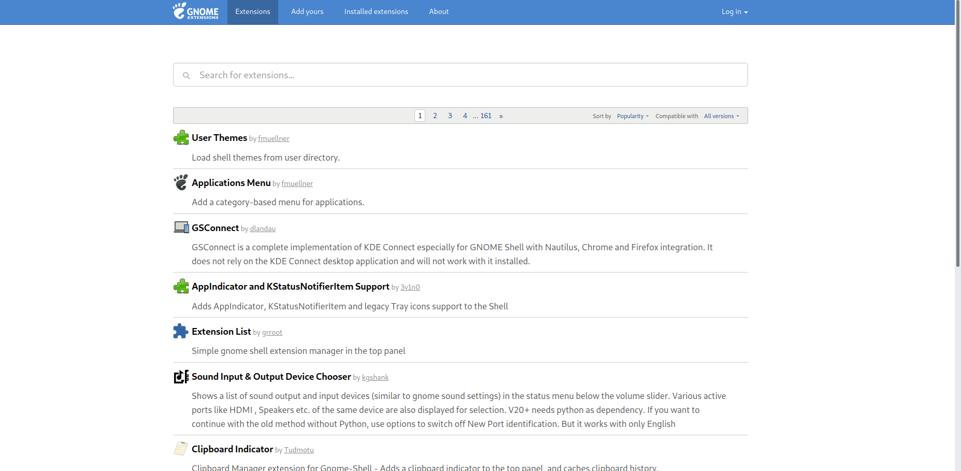Open author dlandau profile
This screenshot has width=961, height=471.
(263, 229)
